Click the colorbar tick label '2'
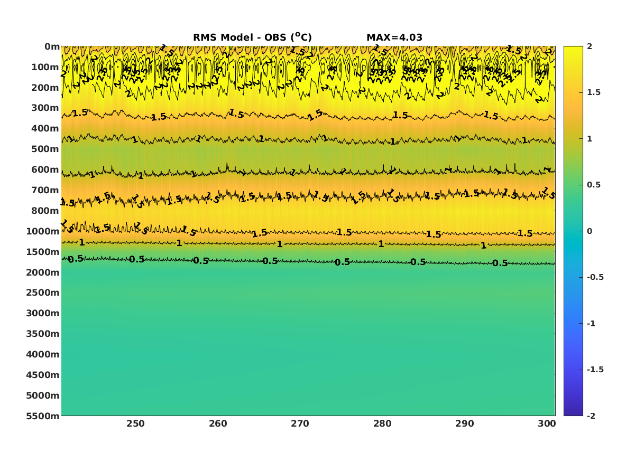 pyautogui.click(x=590, y=46)
